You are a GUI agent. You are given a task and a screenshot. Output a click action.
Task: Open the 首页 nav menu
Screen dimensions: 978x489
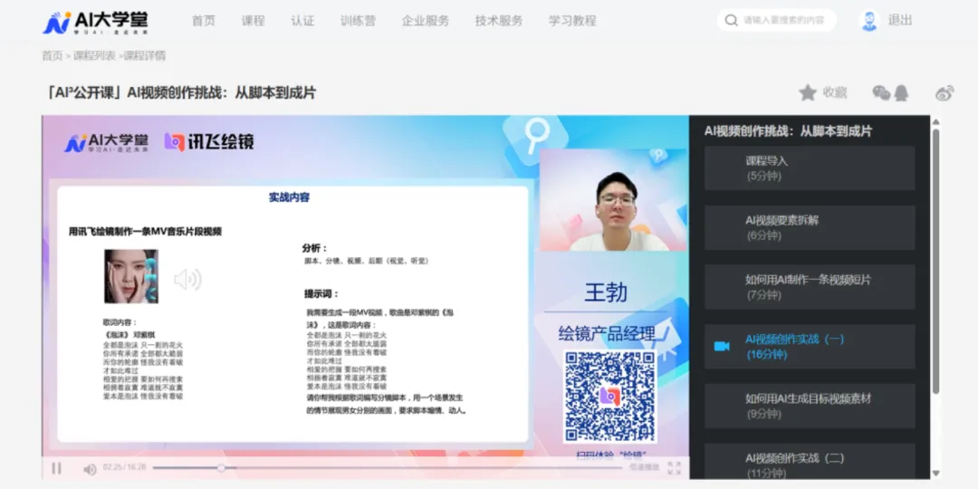pyautogui.click(x=204, y=21)
